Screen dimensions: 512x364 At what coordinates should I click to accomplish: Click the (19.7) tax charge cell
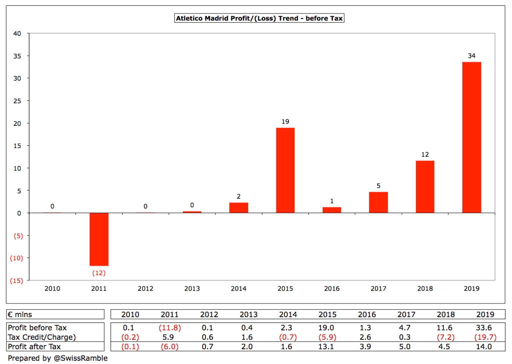point(485,337)
